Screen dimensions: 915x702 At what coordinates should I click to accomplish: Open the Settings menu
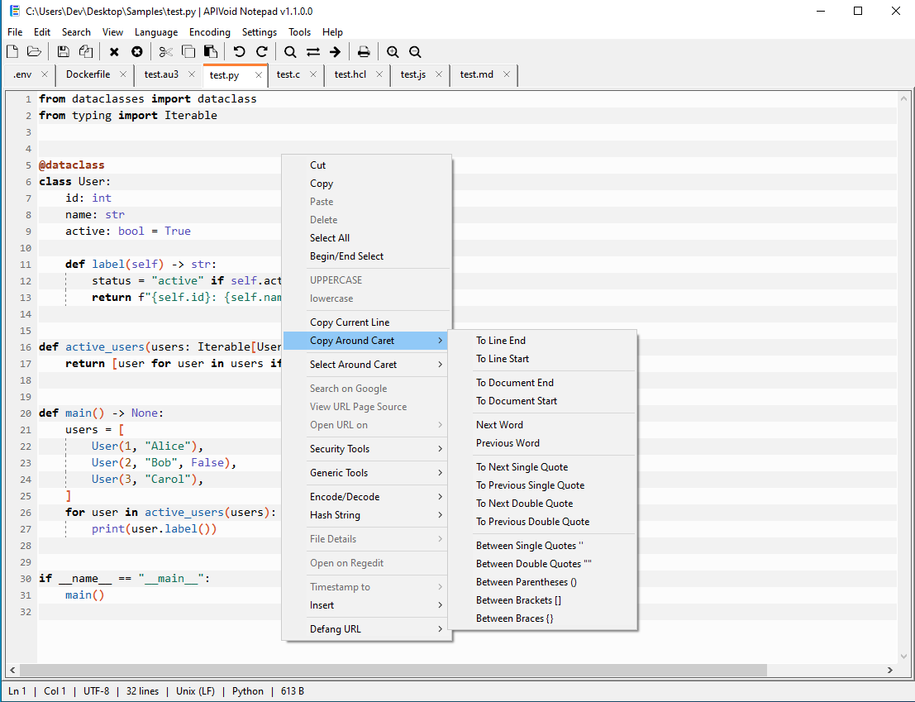(x=259, y=32)
